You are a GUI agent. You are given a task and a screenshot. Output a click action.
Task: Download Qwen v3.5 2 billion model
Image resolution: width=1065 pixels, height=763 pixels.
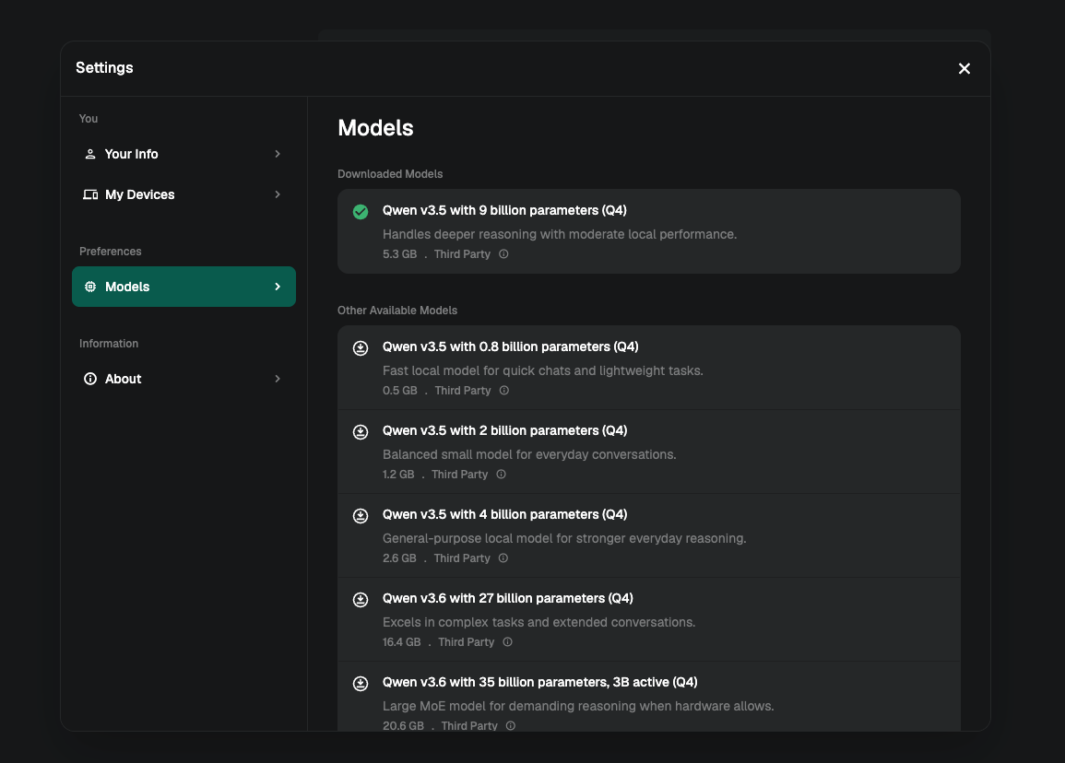pyautogui.click(x=361, y=432)
